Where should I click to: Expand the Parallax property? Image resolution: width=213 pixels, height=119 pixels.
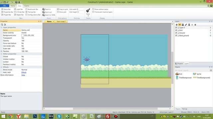coord(1,51)
